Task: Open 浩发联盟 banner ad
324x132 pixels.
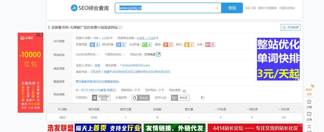Action: 60,128
